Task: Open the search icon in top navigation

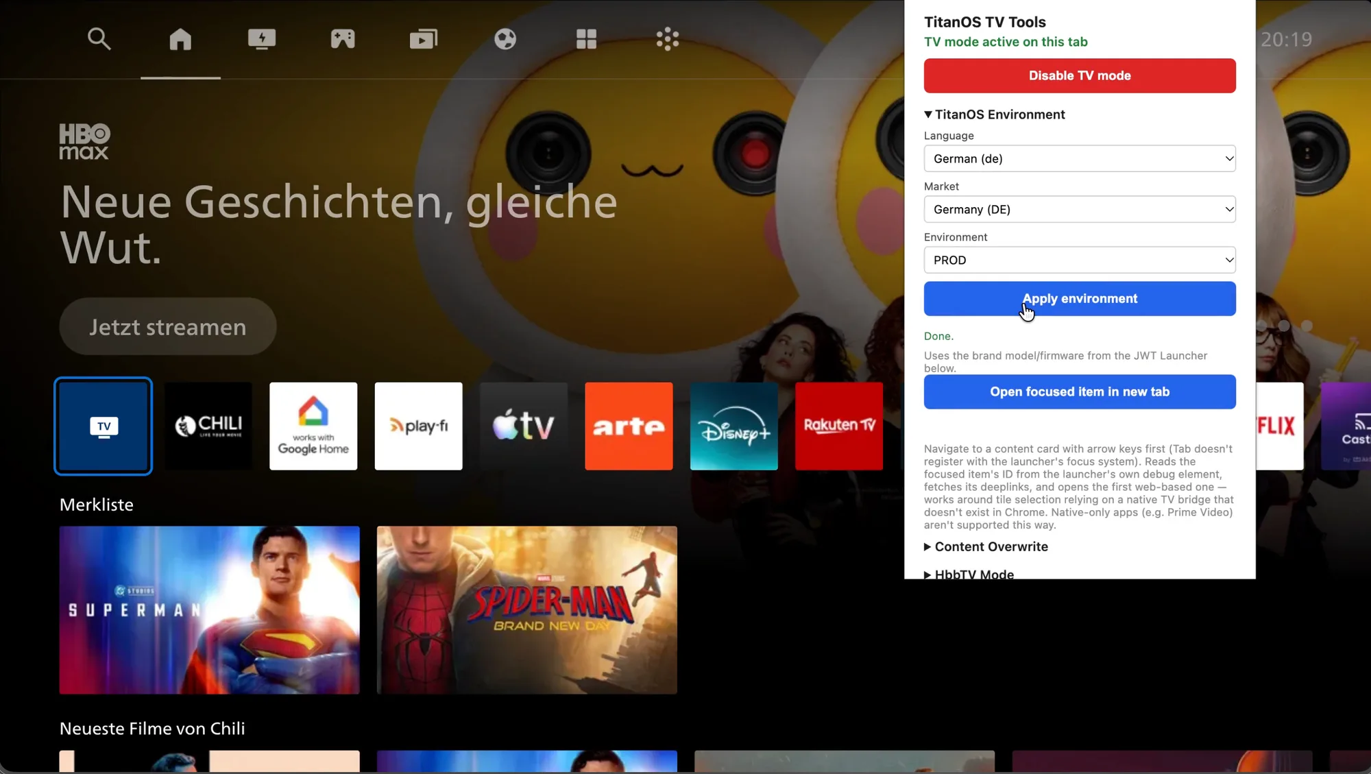Action: click(99, 39)
